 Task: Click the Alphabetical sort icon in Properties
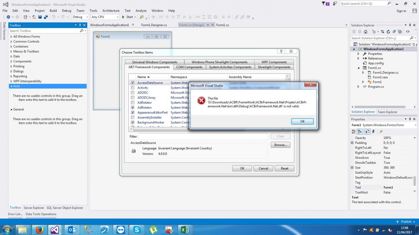pyautogui.click(x=360, y=132)
